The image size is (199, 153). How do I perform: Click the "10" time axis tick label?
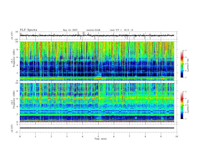[177, 136]
